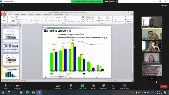This screenshot has height=95, width=169.
Task: Stop Video in the Zoom toolbar
Action: coord(17,87)
